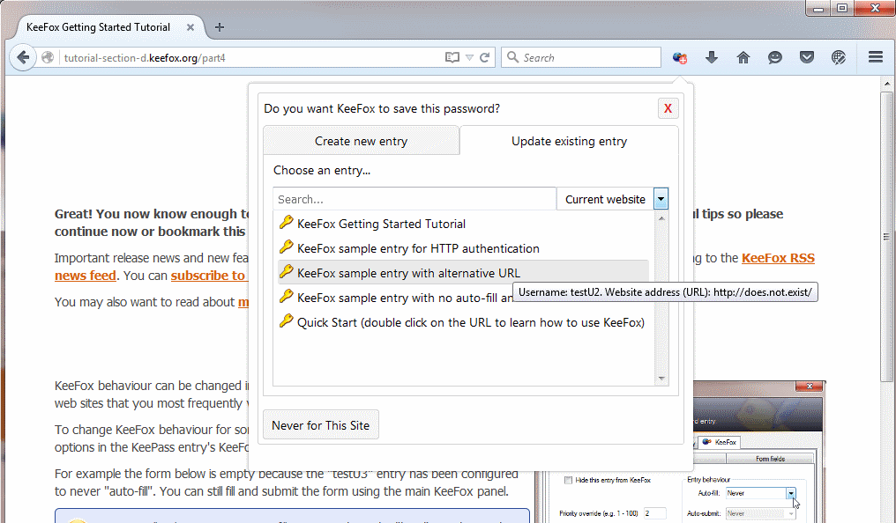Image resolution: width=896 pixels, height=523 pixels.
Task: Toggle Hide this entry from KeeFox checkbox
Action: coord(569,480)
